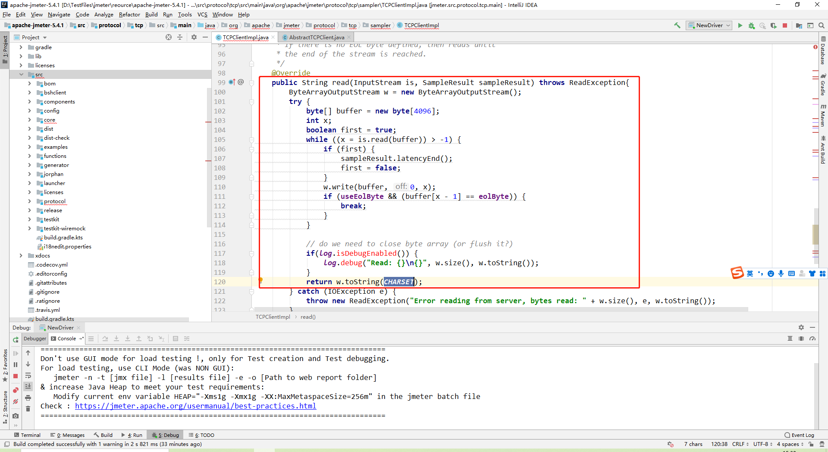The height and width of the screenshot is (452, 828).
Task: Open Project panel gear settings
Action: click(194, 38)
